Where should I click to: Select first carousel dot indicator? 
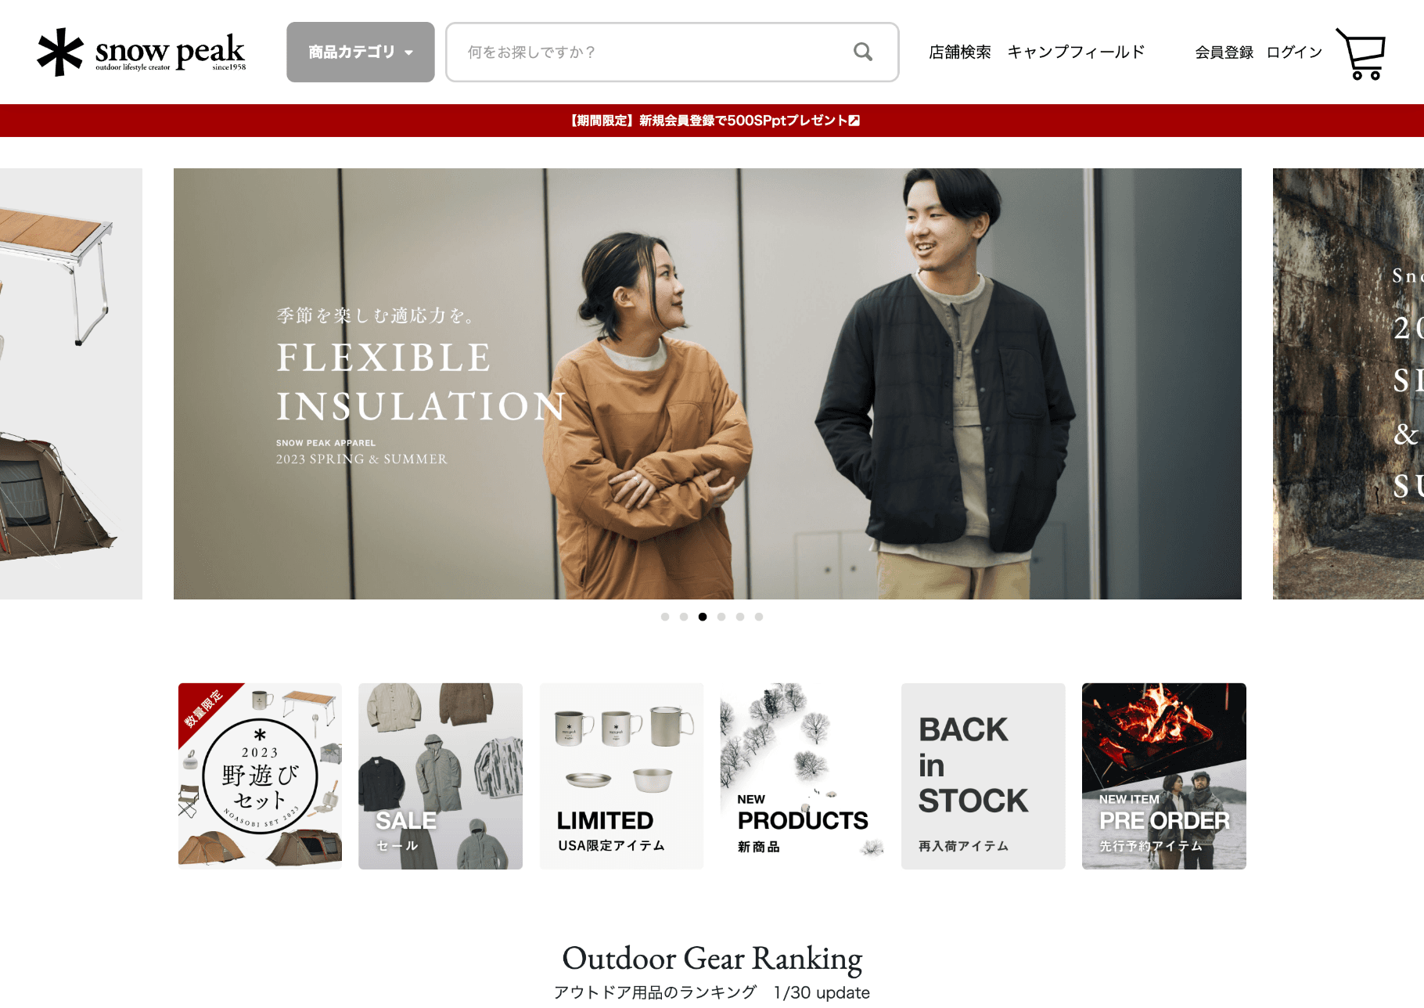click(665, 617)
